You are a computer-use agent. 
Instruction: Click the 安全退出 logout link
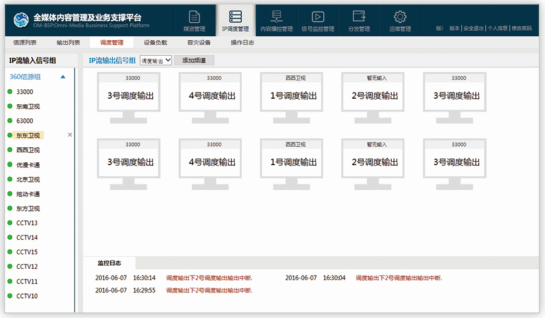pos(474,28)
